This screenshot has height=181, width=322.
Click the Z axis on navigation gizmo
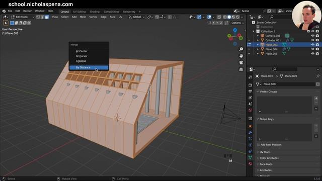click(235, 30)
